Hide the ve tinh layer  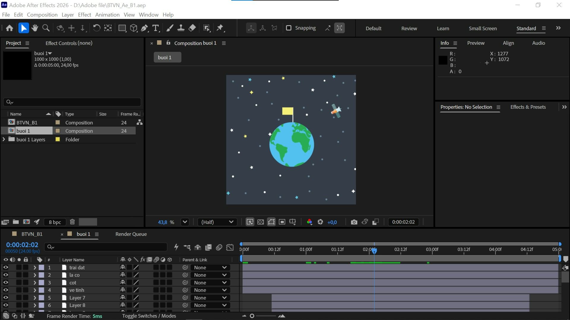pos(6,290)
